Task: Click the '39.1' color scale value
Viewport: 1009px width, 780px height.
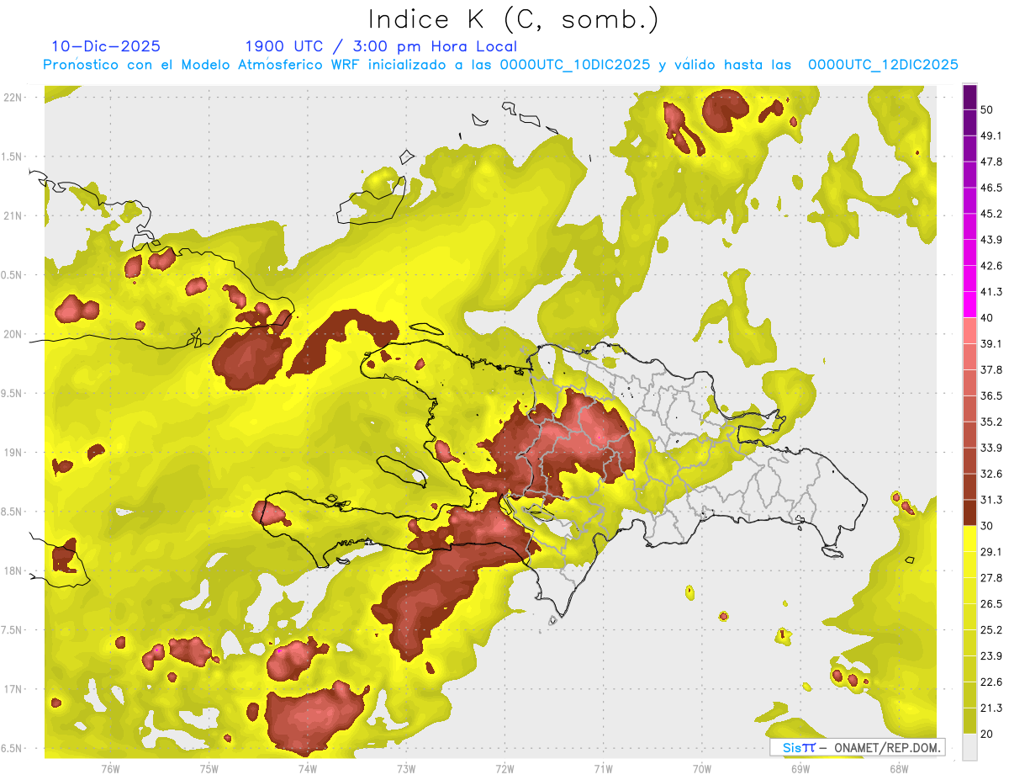Action: pyautogui.click(x=991, y=343)
